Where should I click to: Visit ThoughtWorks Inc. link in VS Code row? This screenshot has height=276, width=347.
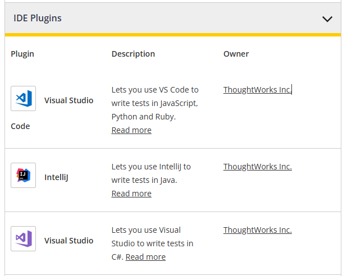[257, 90]
